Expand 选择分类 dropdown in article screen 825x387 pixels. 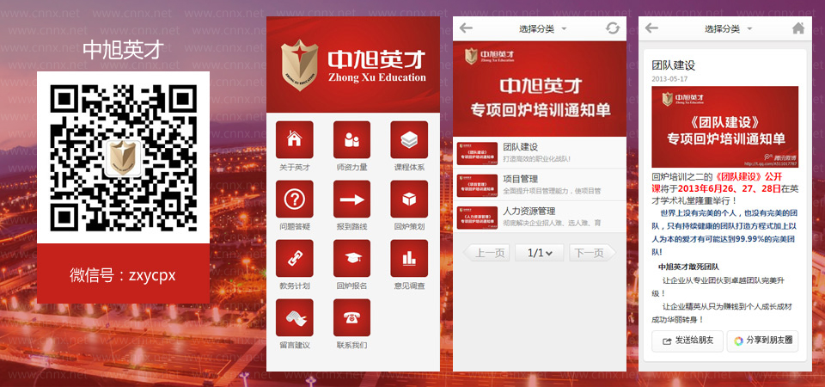click(728, 29)
